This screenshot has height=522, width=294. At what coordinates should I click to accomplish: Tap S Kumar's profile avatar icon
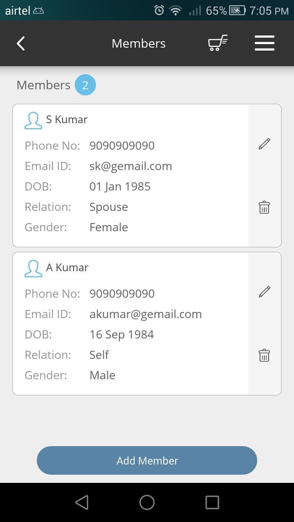(x=33, y=120)
